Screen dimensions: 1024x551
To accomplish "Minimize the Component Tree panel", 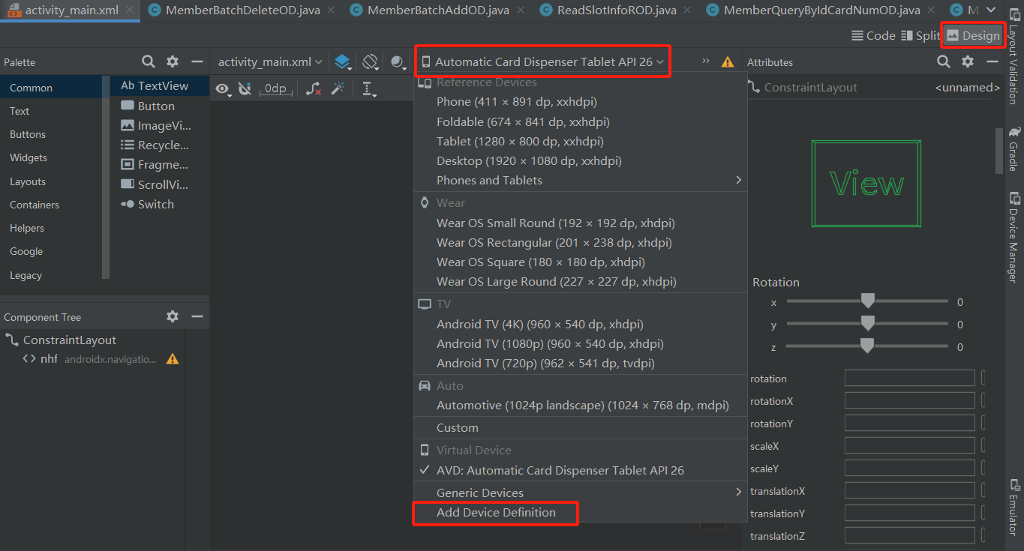I will point(197,316).
